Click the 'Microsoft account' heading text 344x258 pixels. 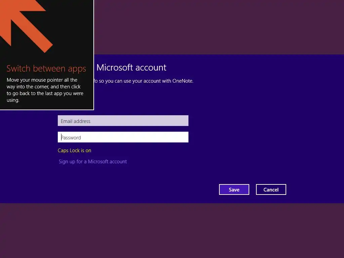pos(131,68)
